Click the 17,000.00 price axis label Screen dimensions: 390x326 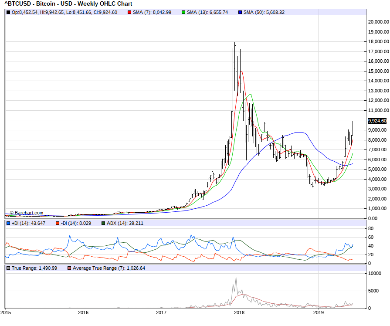click(x=379, y=51)
